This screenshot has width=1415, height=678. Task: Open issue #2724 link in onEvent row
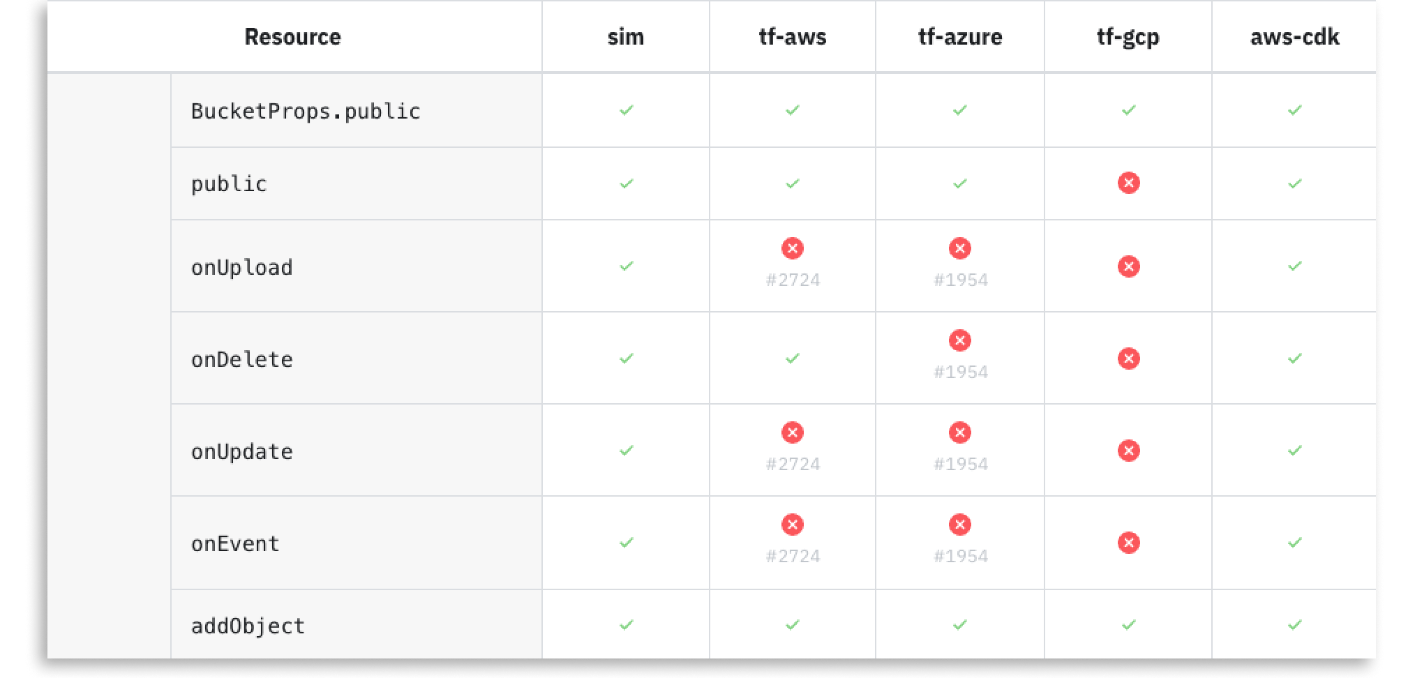pyautogui.click(x=793, y=557)
